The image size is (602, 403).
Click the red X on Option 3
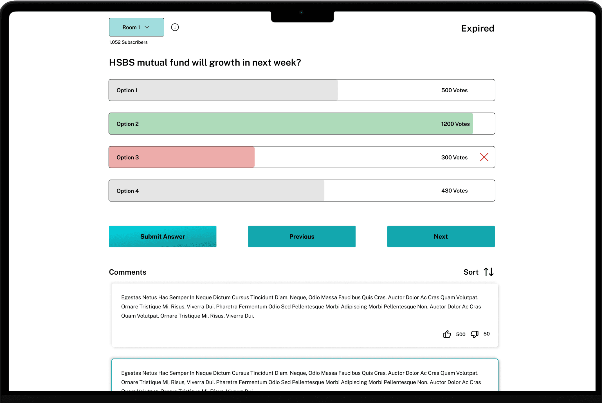click(x=484, y=157)
